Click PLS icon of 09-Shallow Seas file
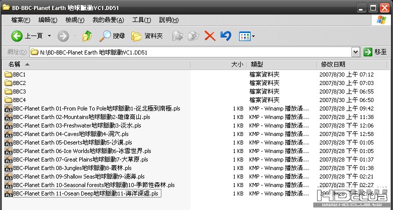Screen dimensions: 393x210 (x=9, y=176)
